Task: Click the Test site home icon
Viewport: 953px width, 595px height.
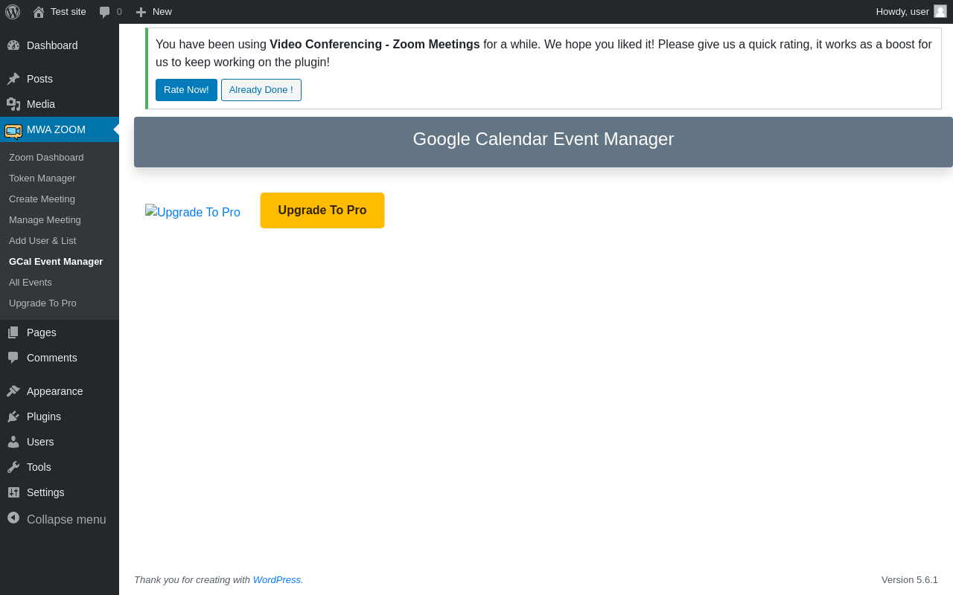Action: point(39,12)
